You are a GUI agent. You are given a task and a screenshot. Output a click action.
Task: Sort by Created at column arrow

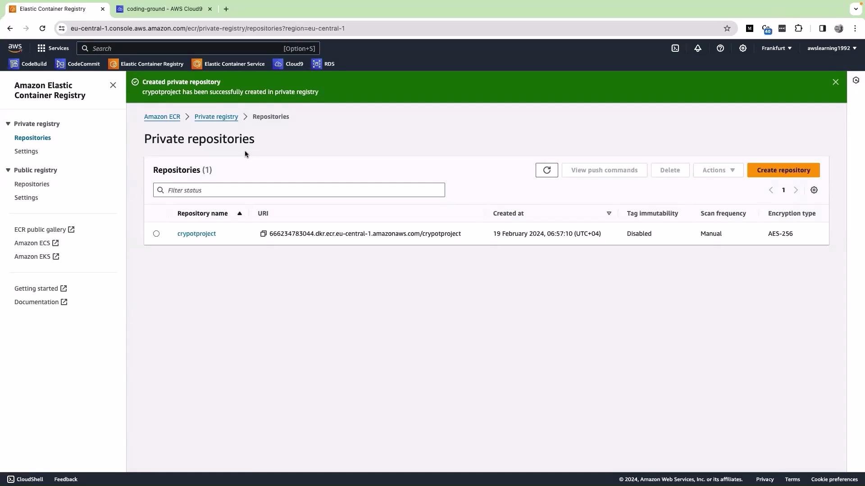[609, 213]
